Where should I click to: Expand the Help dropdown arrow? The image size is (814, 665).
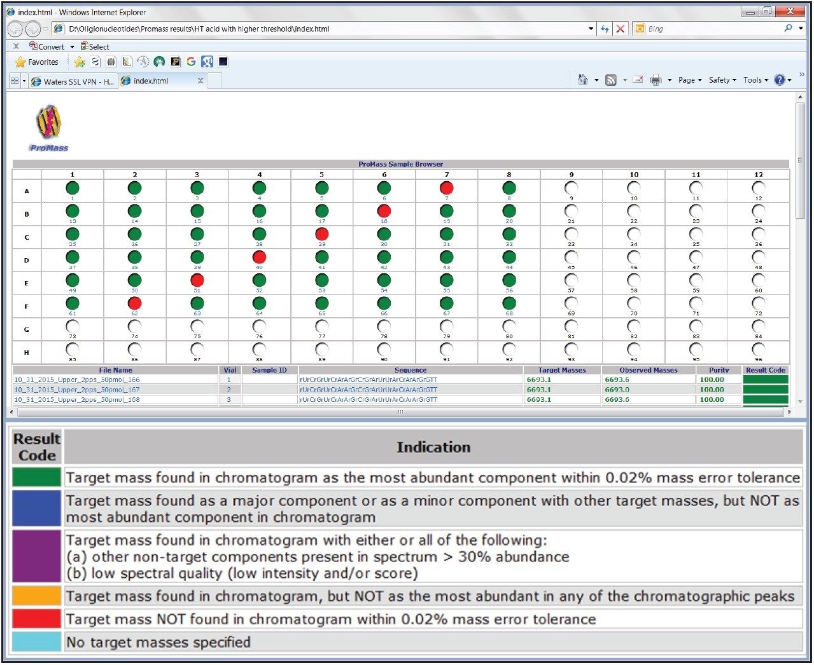point(790,80)
